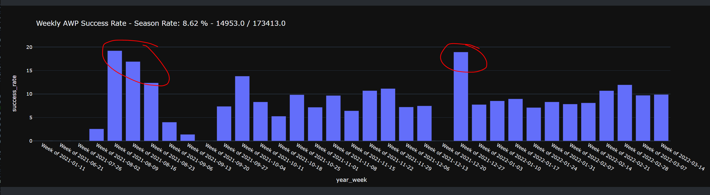Click the y-axis tick label '5'

pos(31,118)
